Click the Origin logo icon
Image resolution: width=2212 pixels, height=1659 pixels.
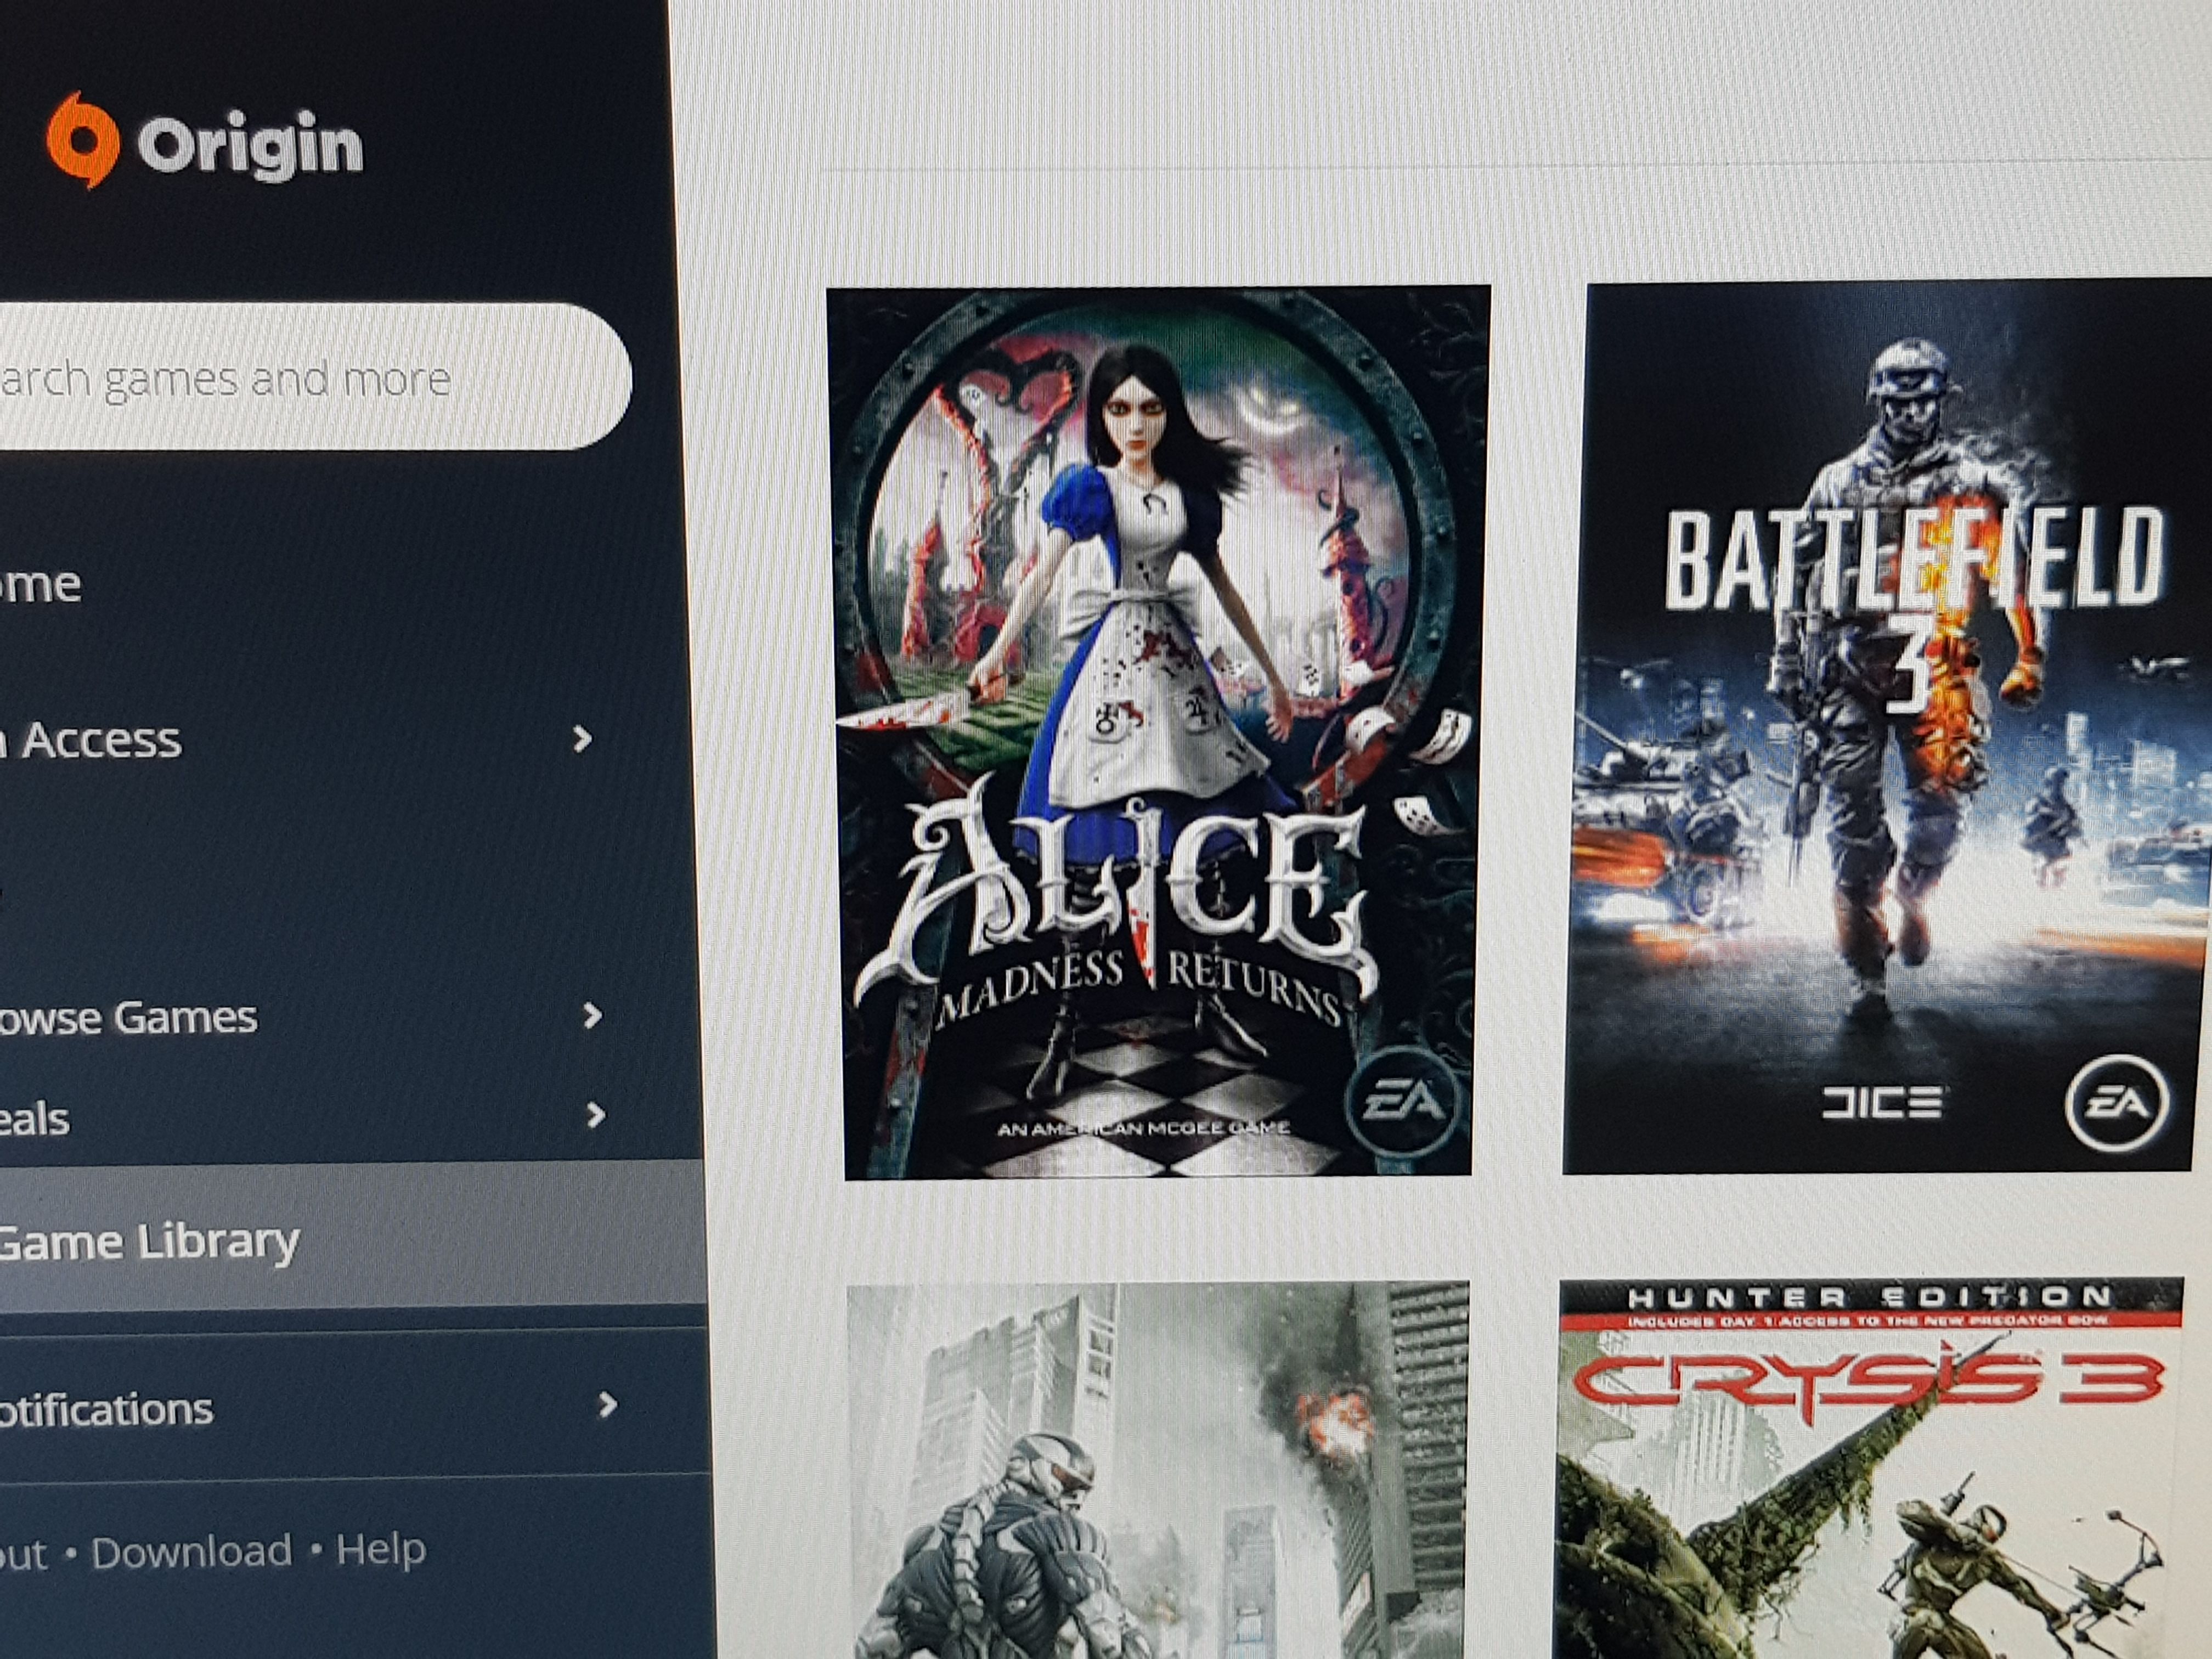click(x=84, y=141)
